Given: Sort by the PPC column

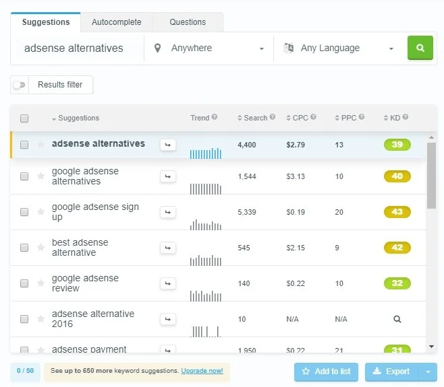Looking at the screenshot, I should [345, 118].
